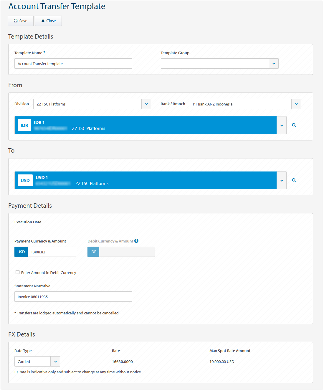324x391 pixels.
Task: Click the disk icon on the Save button
Action: click(x=16, y=21)
